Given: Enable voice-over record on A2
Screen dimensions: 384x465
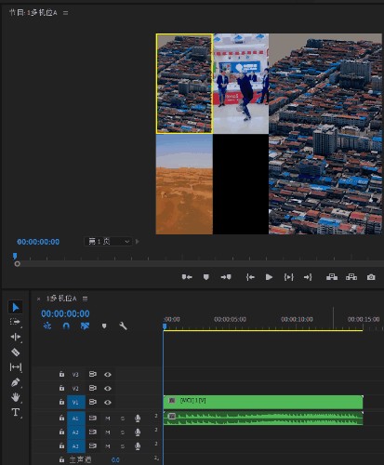Looking at the screenshot, I should click(x=138, y=432).
